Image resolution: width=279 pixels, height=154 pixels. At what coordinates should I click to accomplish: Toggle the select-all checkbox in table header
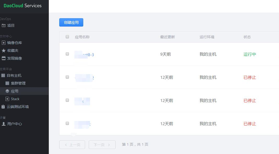click(67, 37)
